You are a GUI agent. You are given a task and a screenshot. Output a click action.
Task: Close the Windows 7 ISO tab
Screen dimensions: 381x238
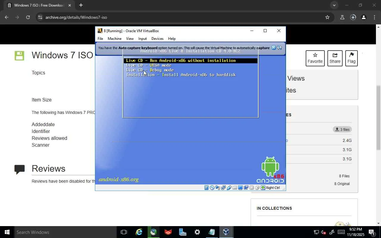coord(69,5)
